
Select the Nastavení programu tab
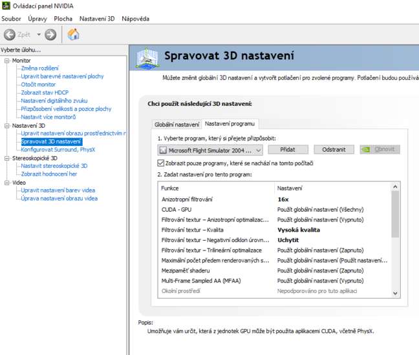pos(230,124)
